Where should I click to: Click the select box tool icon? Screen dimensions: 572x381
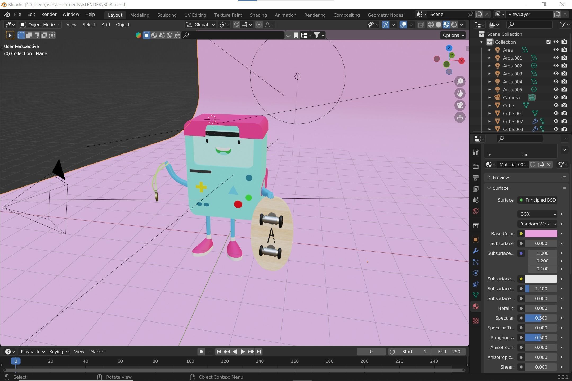point(10,35)
